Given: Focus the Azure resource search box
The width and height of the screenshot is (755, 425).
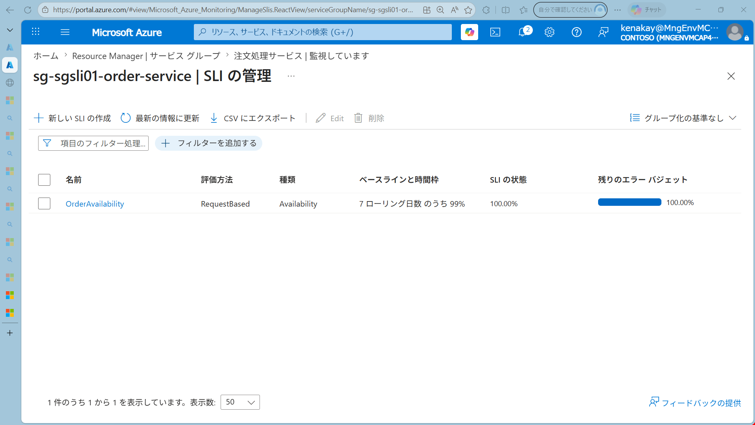Looking at the screenshot, I should pyautogui.click(x=322, y=32).
